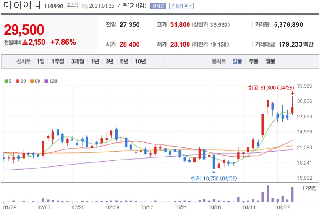Show the 3년 line chart
The image size is (319, 212).
pos(110,61)
